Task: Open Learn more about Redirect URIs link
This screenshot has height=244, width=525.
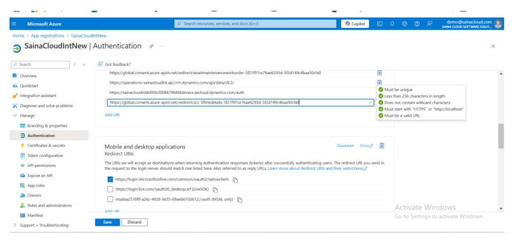Action: 318,169
